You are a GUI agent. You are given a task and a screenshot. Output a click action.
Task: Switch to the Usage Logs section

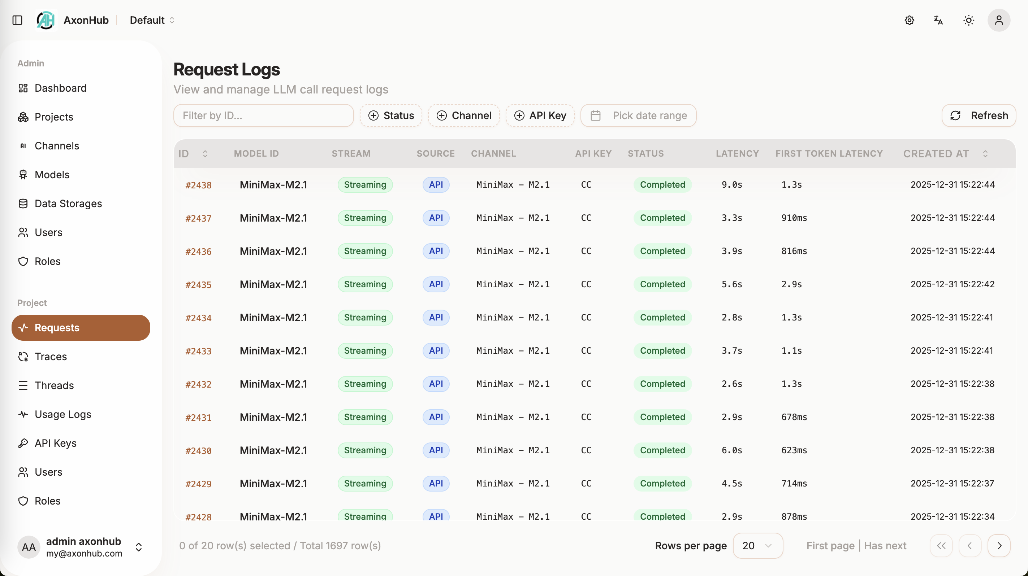[63, 414]
